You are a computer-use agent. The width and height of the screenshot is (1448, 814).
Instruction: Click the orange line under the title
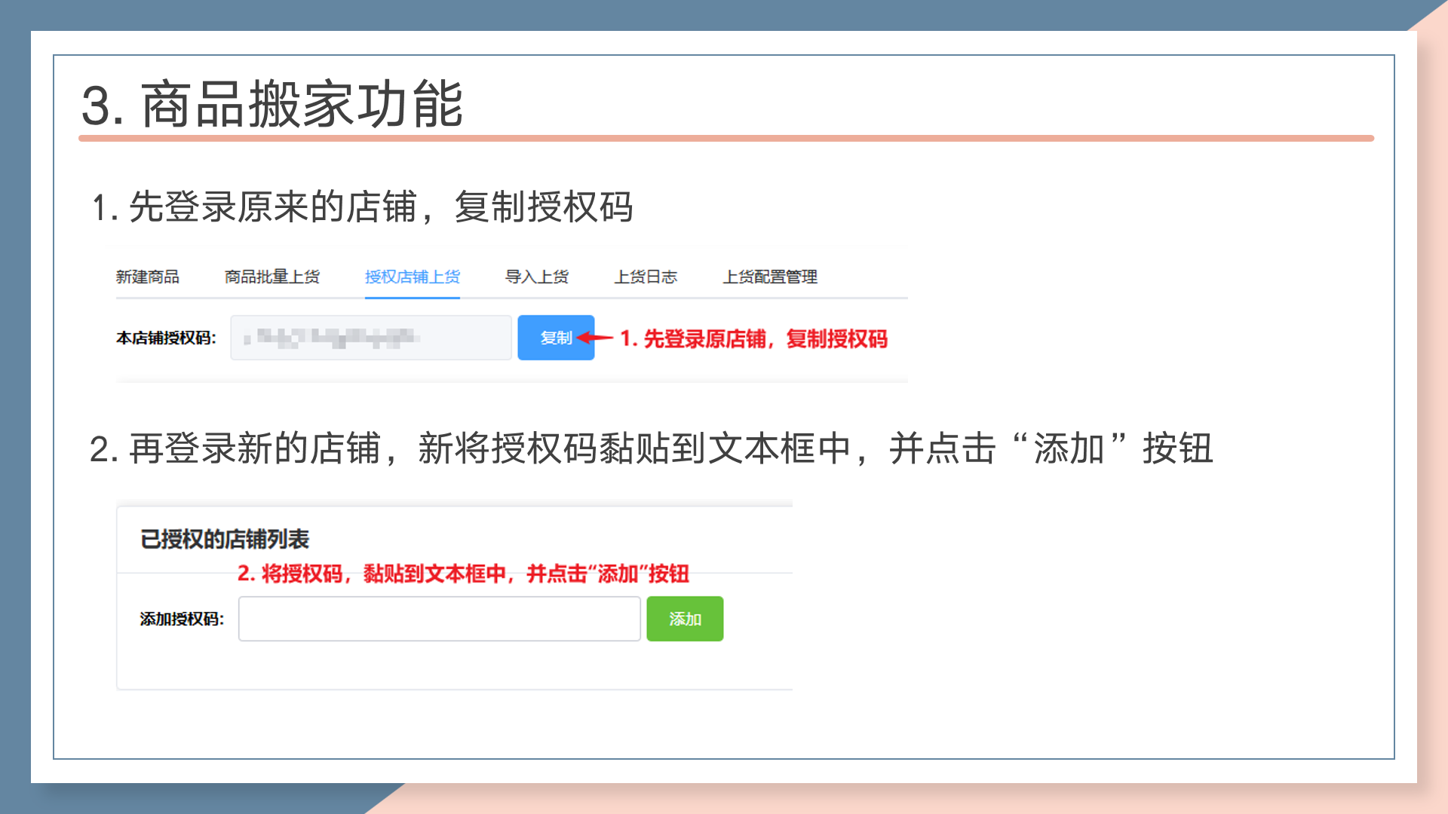point(726,139)
